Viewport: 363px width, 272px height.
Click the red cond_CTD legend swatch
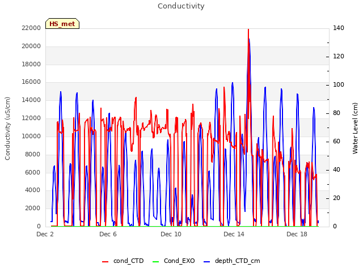pos(105,262)
